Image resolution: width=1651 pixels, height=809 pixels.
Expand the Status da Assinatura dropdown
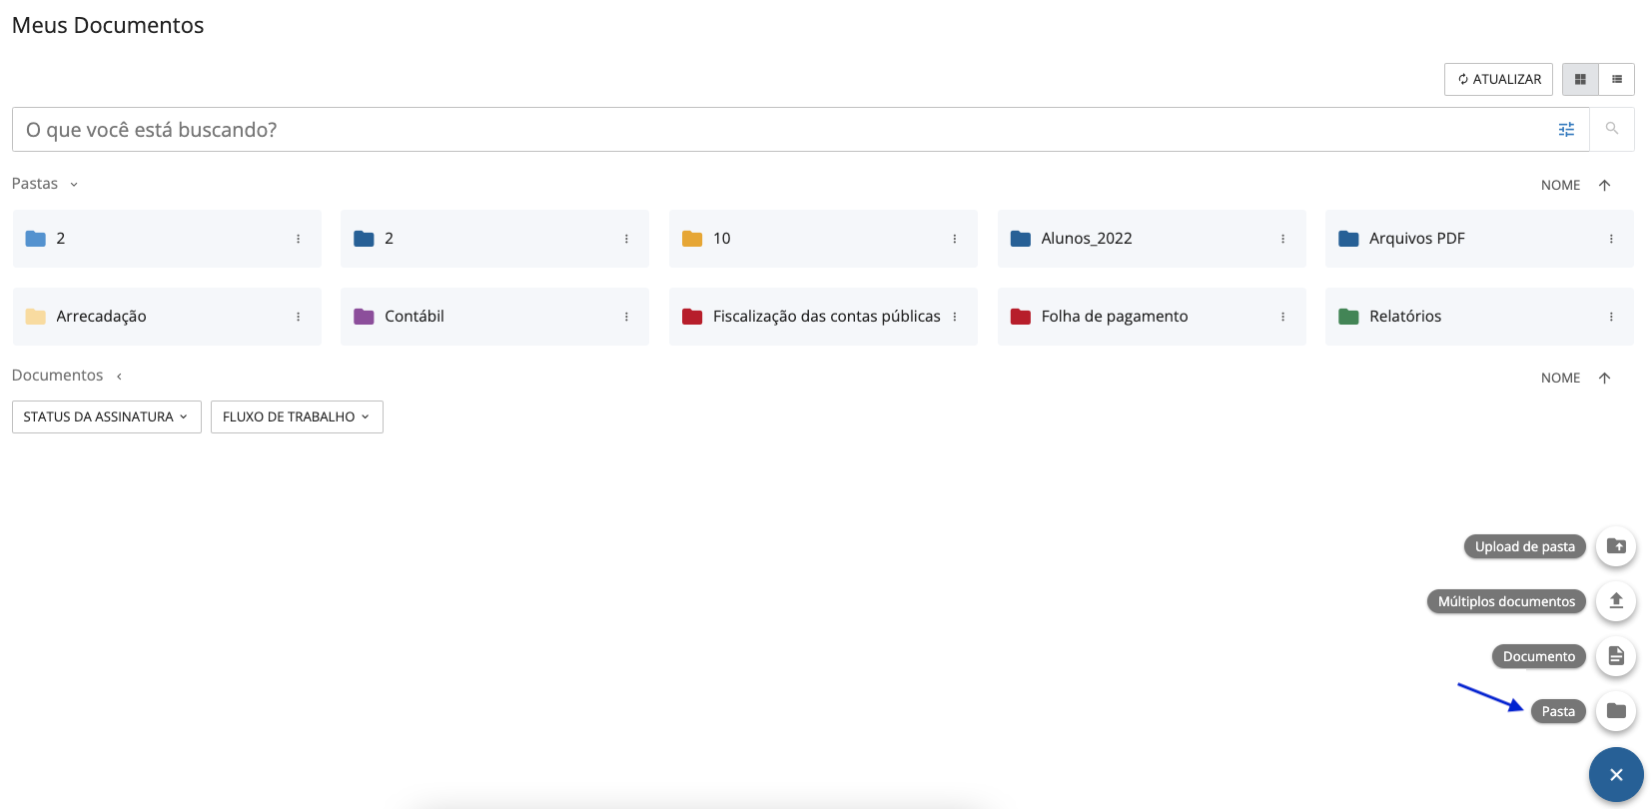pos(106,416)
